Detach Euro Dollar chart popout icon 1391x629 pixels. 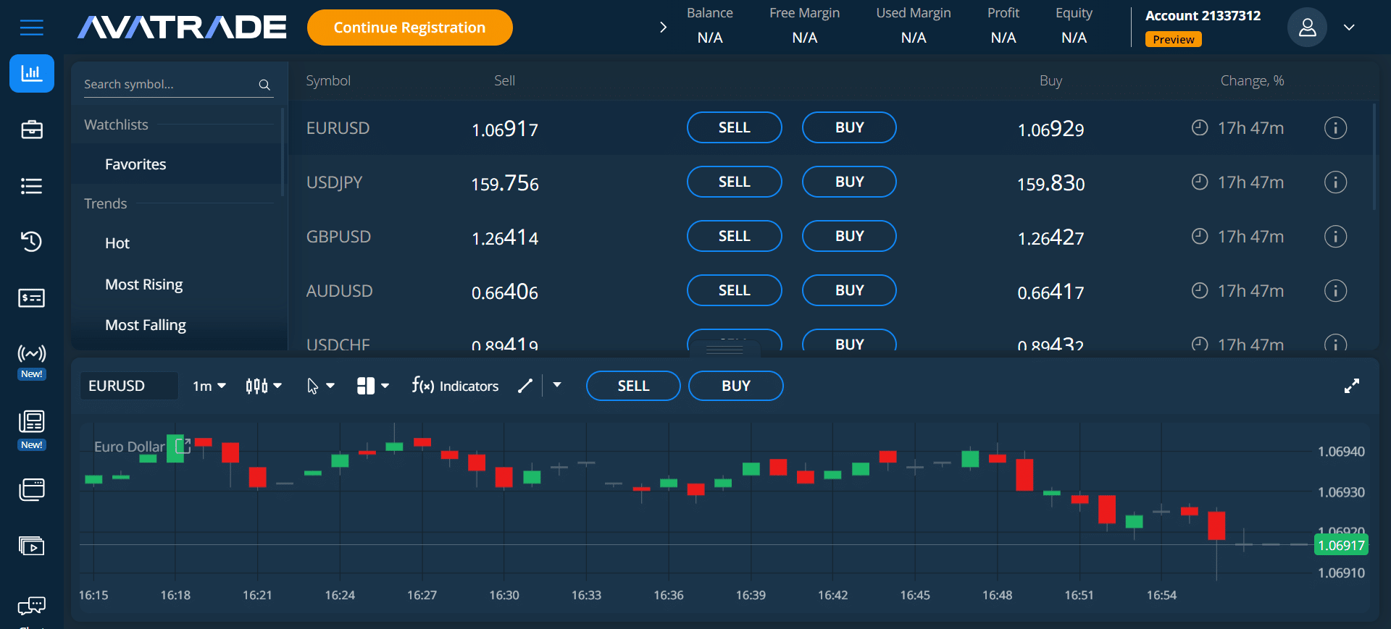[x=183, y=445]
